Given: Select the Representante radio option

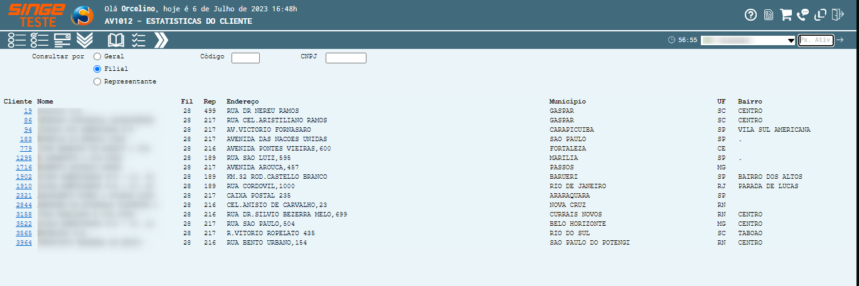Looking at the screenshot, I should 97,82.
